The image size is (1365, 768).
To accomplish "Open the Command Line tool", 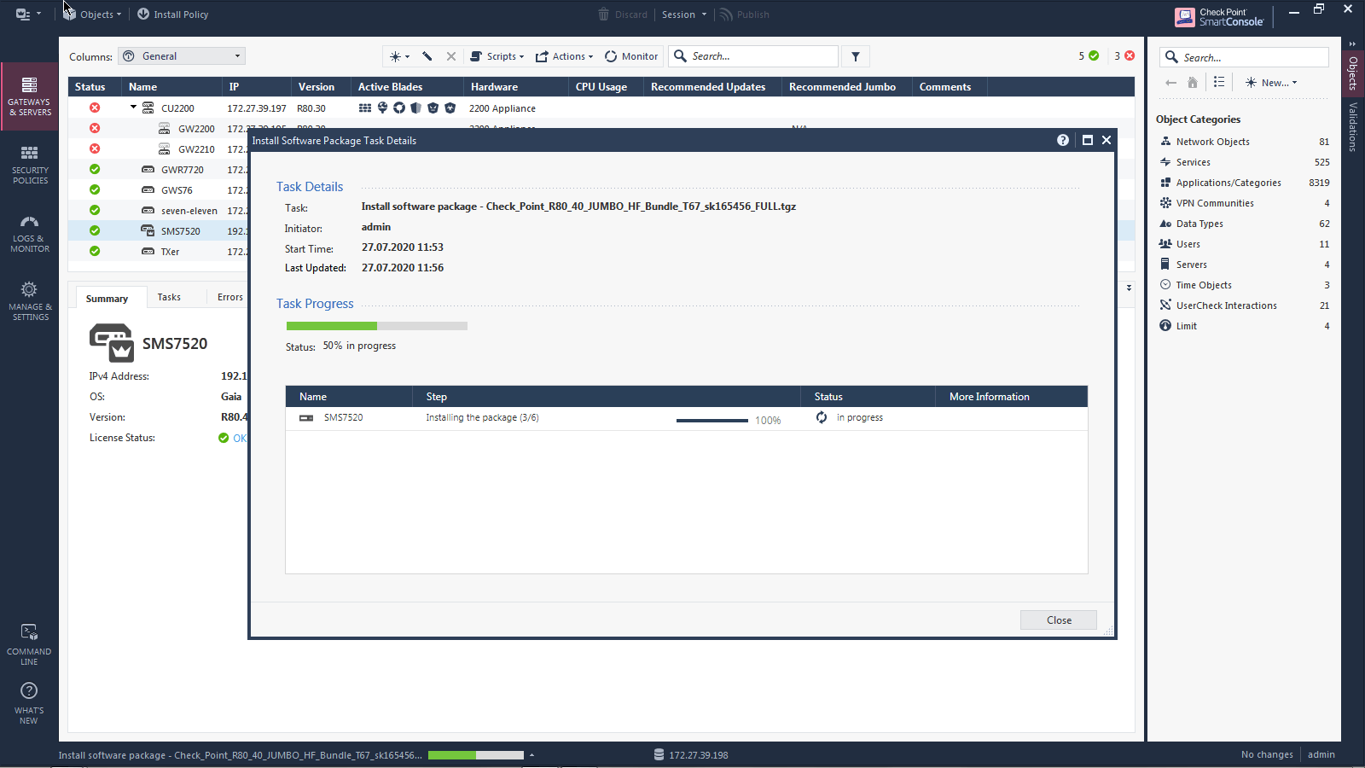I will (29, 640).
